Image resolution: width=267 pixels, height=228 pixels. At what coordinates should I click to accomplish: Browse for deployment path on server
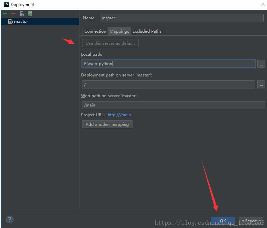[x=261, y=84]
